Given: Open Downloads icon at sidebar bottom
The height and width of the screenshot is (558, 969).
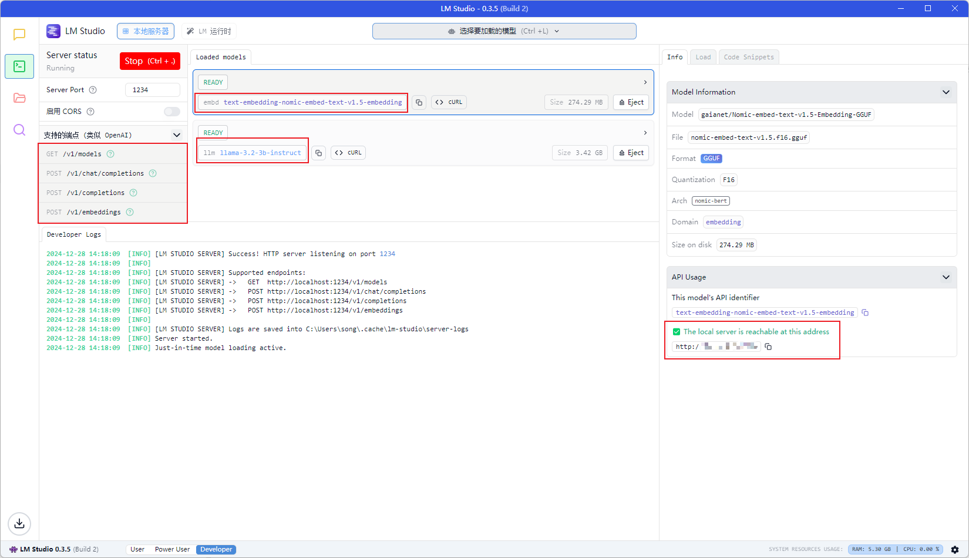Looking at the screenshot, I should (x=19, y=523).
